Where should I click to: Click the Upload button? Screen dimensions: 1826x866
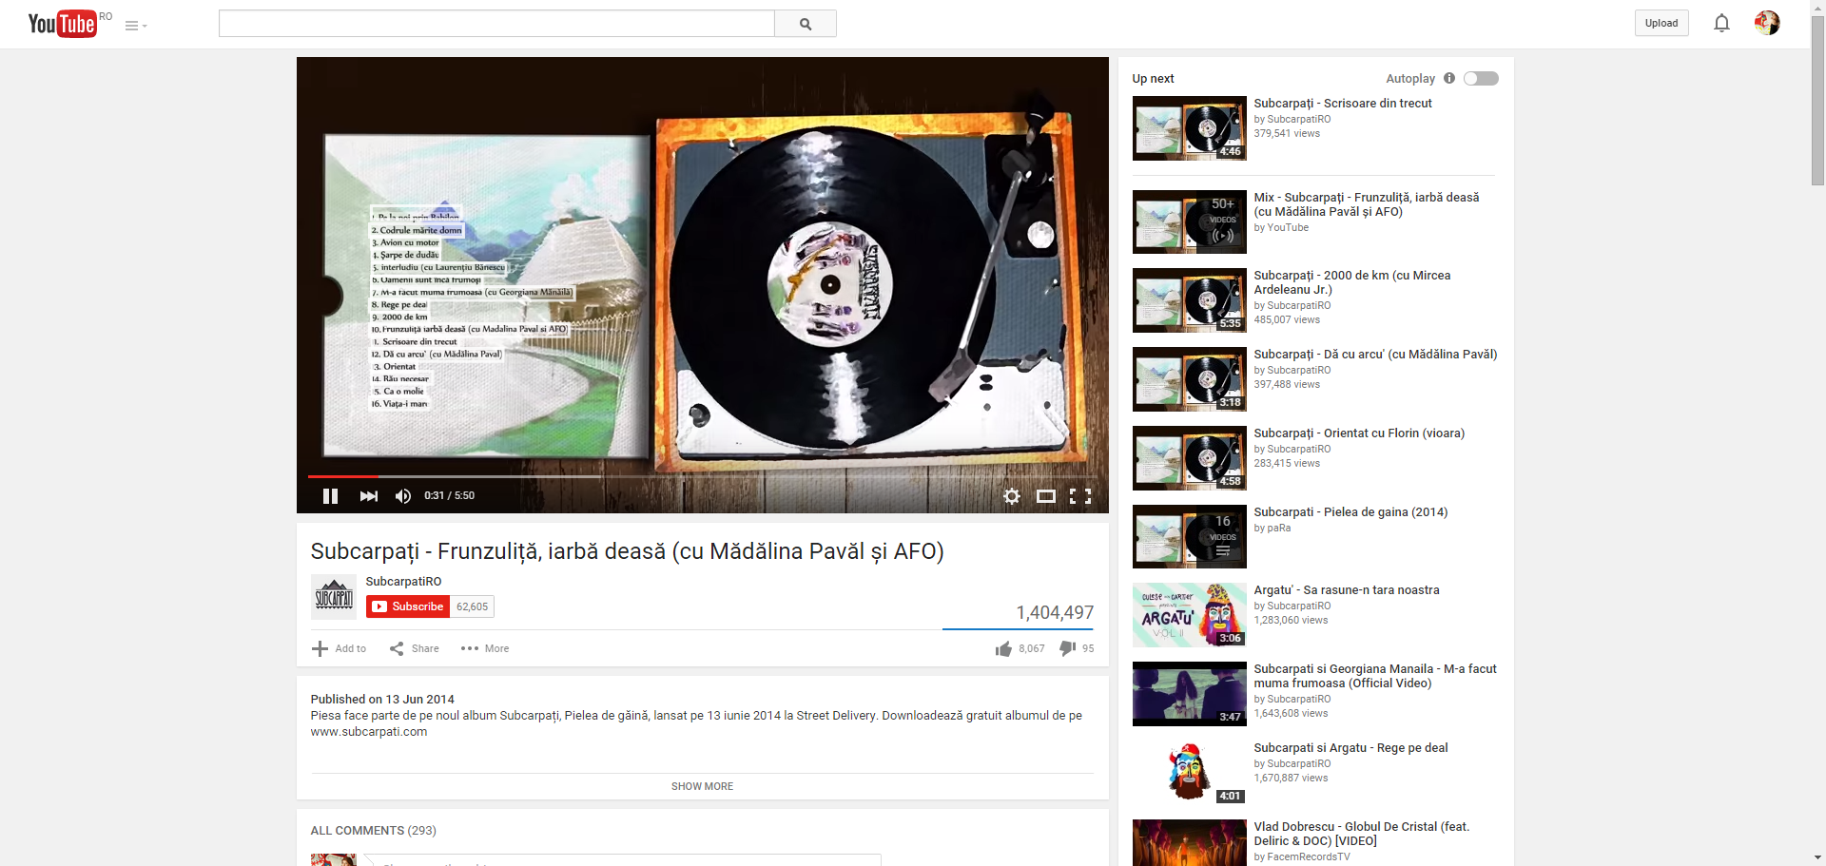(x=1661, y=23)
